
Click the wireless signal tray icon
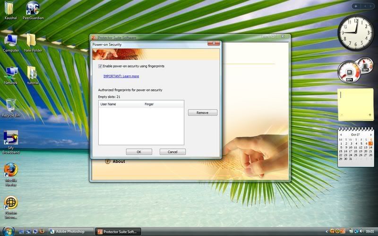tap(351, 231)
